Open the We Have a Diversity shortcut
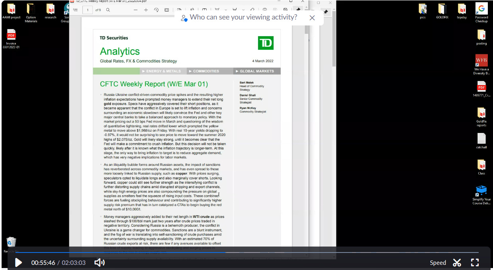The height and width of the screenshot is (270, 493). 481,64
